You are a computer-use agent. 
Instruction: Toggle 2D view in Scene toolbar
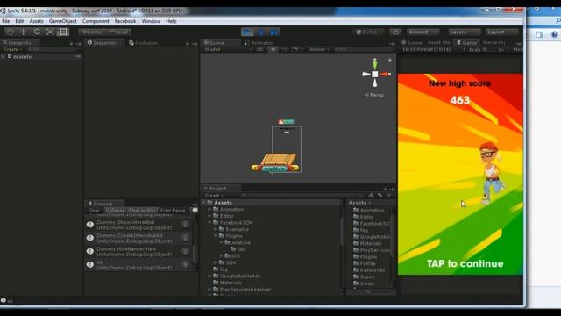(x=260, y=49)
